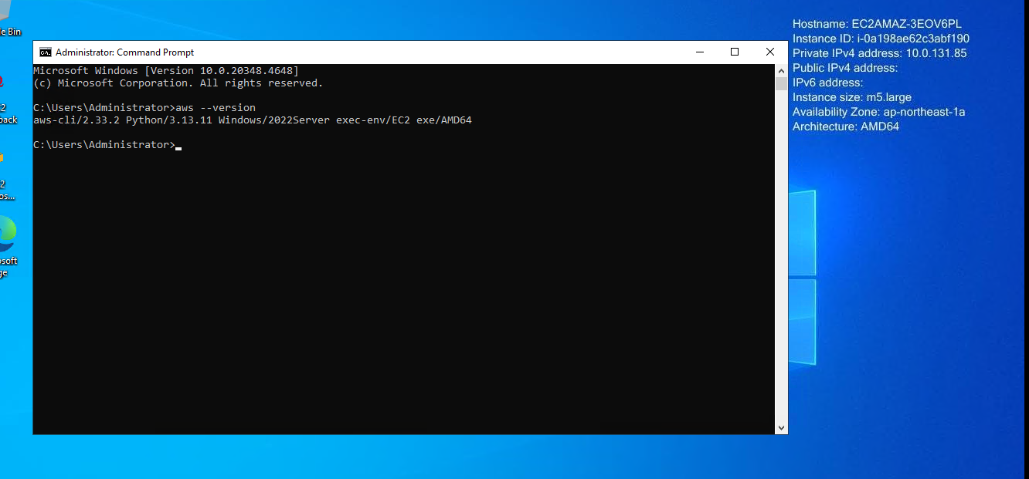Viewport: 1029px width, 479px height.
Task: Click the "Administrator: Command Prompt" title text
Action: (x=125, y=52)
